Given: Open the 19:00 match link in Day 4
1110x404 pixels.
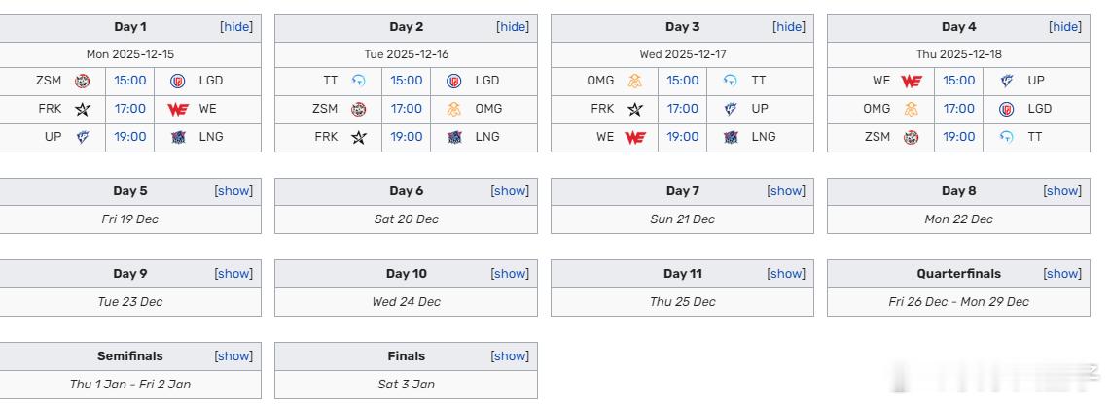Looking at the screenshot, I should pyautogui.click(x=959, y=137).
